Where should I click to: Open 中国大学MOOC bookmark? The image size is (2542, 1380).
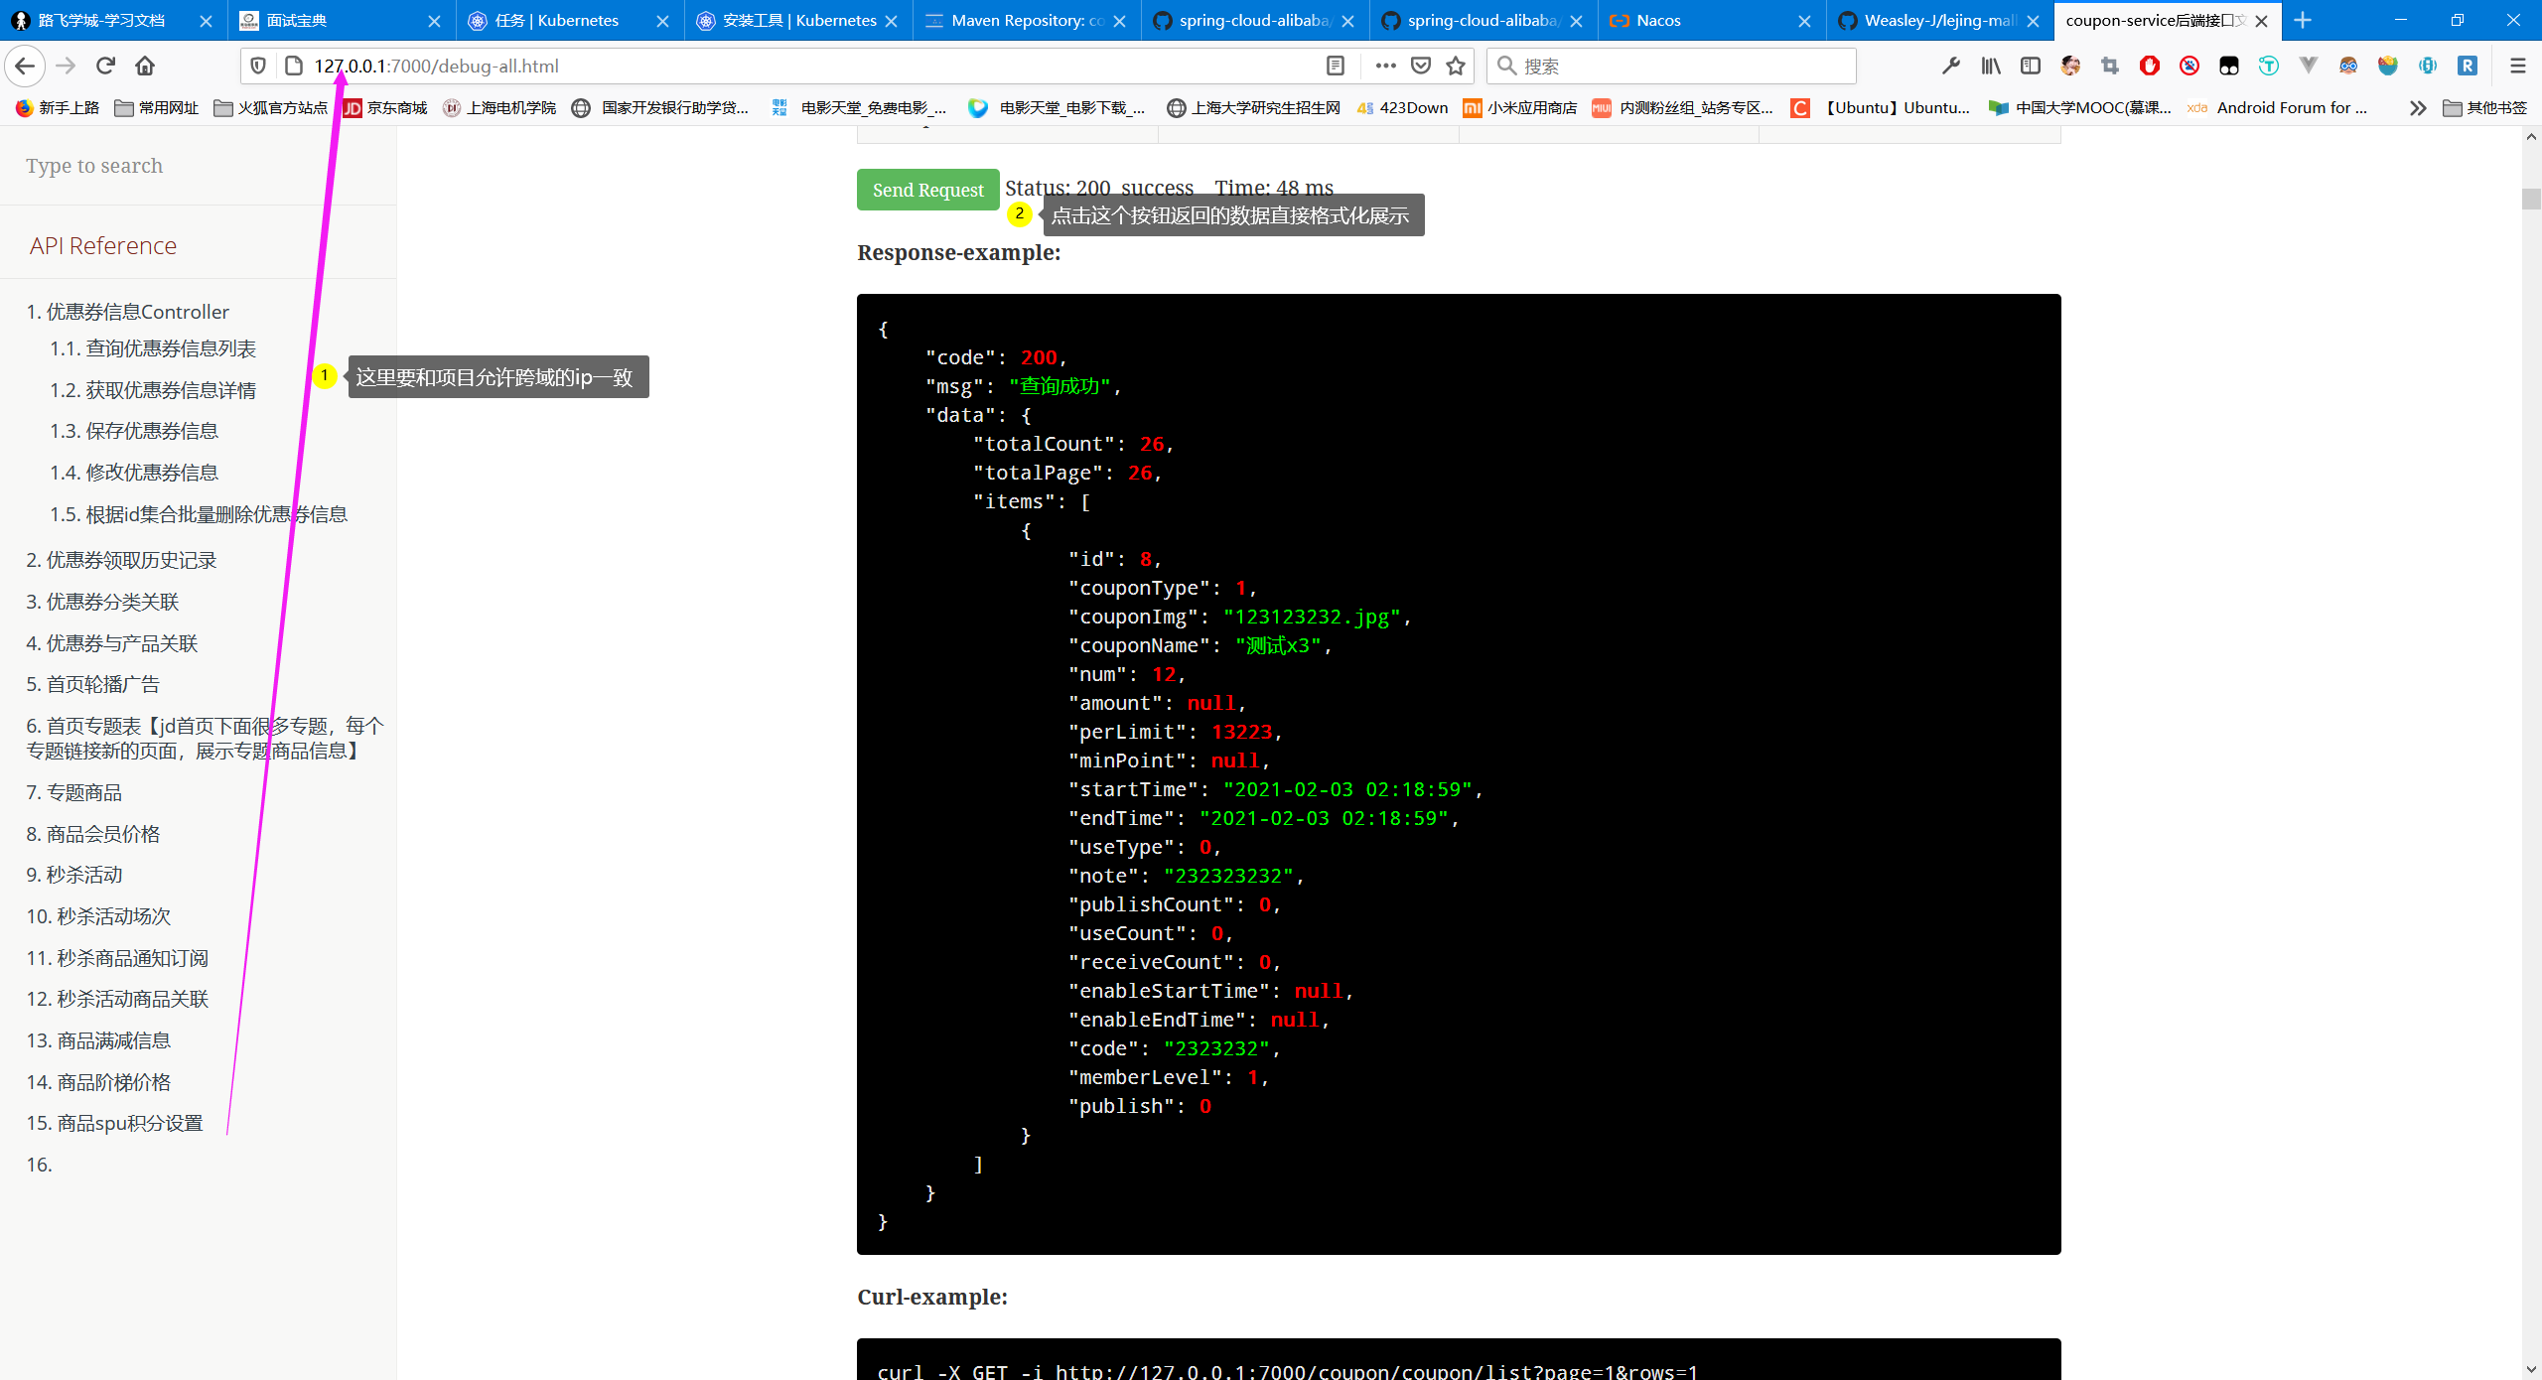click(2079, 107)
